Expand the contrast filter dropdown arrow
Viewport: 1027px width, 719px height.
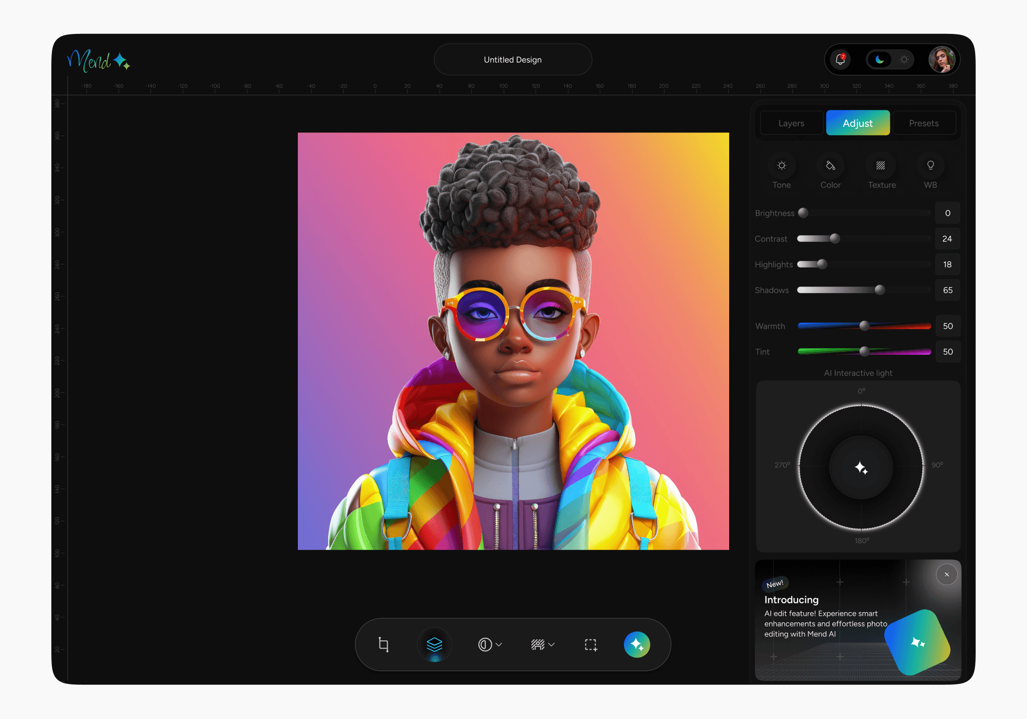499,645
